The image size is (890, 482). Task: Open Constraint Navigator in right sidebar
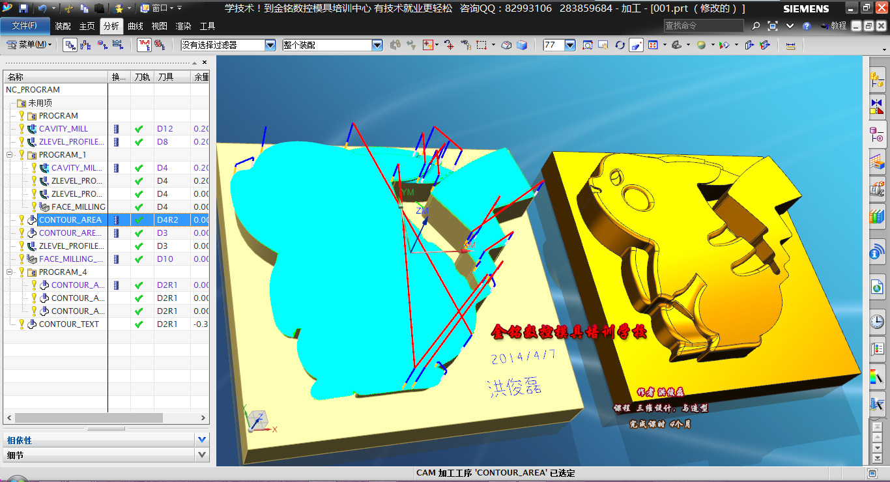[x=877, y=107]
